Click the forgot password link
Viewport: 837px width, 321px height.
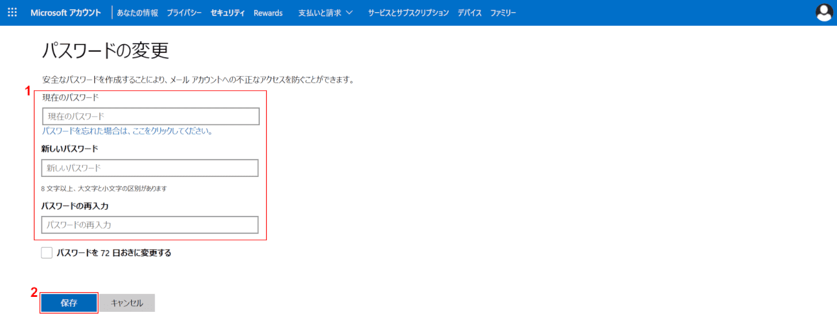128,131
